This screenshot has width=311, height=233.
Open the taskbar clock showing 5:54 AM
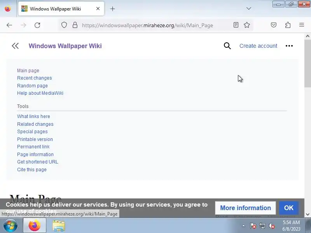pos(291,226)
